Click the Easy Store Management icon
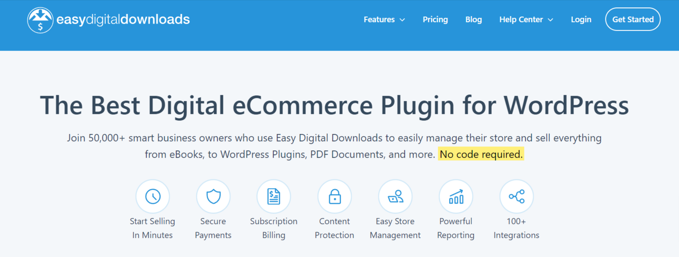The height and width of the screenshot is (257, 679). coord(395,196)
